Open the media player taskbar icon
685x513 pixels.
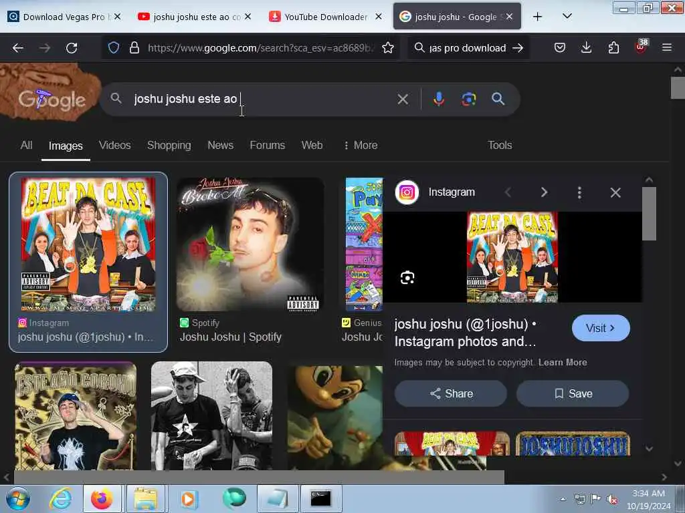(x=189, y=498)
